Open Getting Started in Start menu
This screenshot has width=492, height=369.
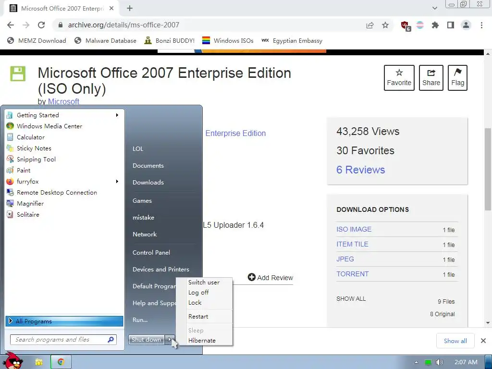click(x=63, y=115)
